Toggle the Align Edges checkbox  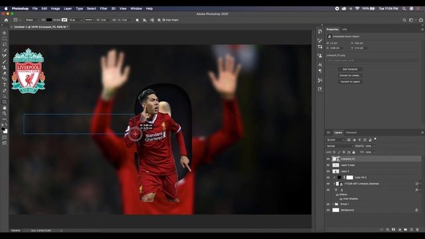[163, 20]
